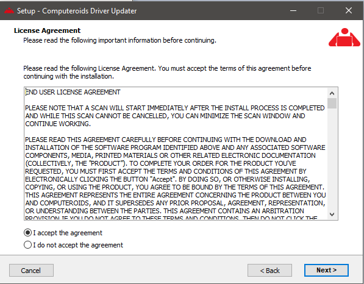
Task: Click the license scrollbar thumb
Action: point(332,103)
